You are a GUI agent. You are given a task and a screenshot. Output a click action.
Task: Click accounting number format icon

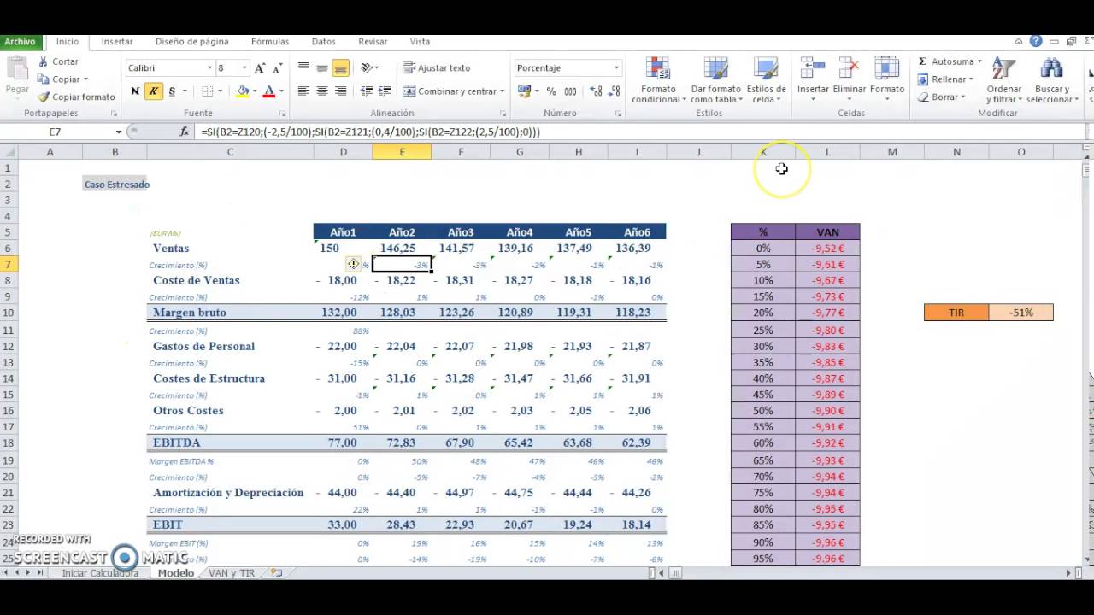point(524,91)
